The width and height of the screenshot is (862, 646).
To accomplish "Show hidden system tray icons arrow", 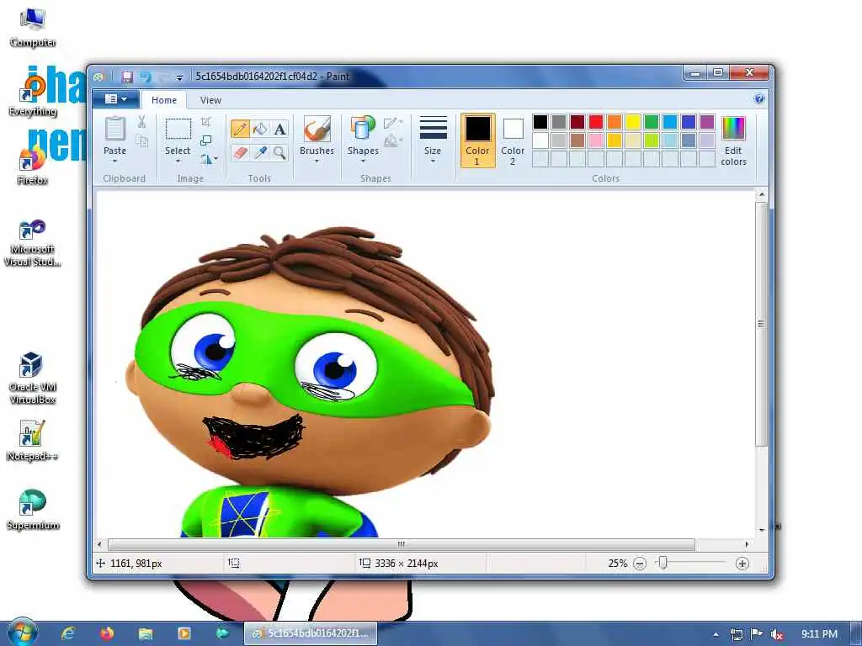I will (x=716, y=634).
